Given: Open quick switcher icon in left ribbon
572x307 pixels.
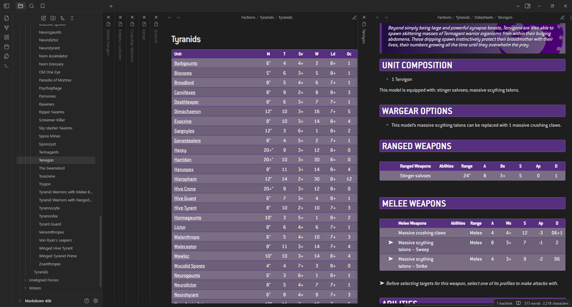Looking at the screenshot, I should [6, 18].
